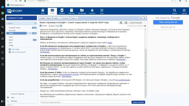Screen dimensions: 189x106
Task: Open bookmarks heart in browser sidebar
Action: (x=3, y=52)
